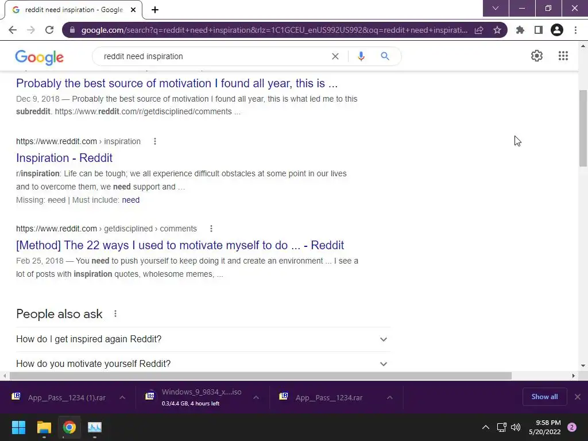Open the volume tray icon
This screenshot has height=441, width=588.
tap(516, 427)
